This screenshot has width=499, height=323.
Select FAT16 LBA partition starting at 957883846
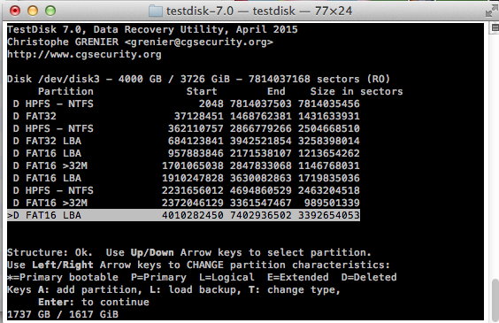click(x=186, y=153)
